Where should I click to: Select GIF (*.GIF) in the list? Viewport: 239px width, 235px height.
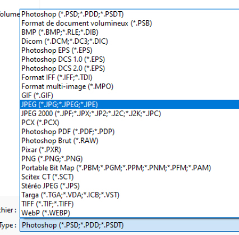[130, 95]
